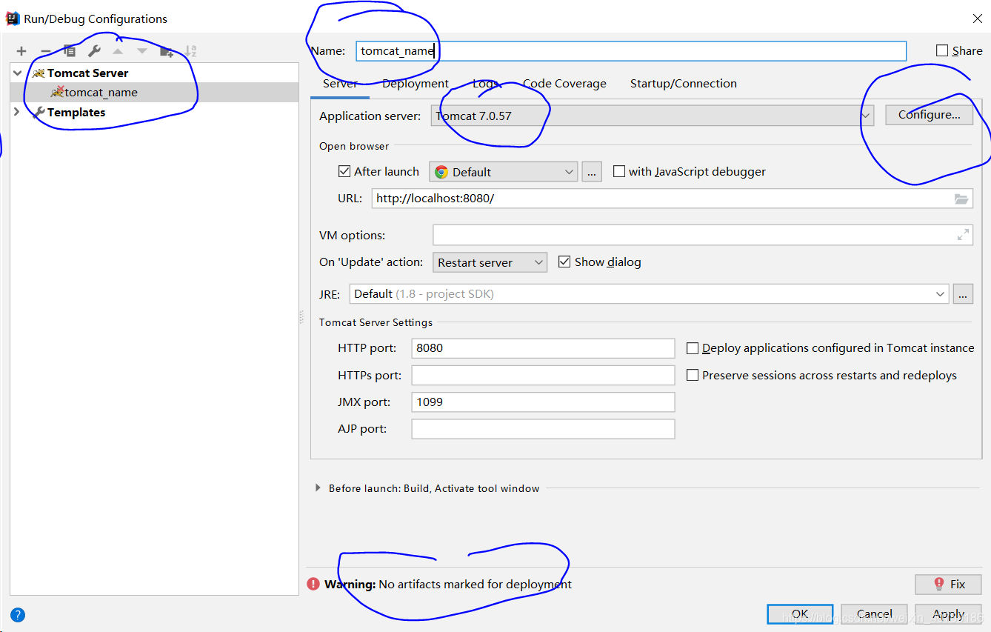
Task: Click the red warning error icon
Action: 313,584
